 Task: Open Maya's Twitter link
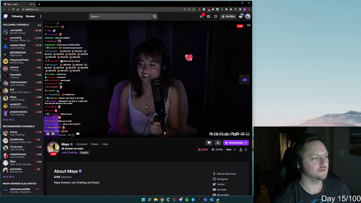point(219,184)
